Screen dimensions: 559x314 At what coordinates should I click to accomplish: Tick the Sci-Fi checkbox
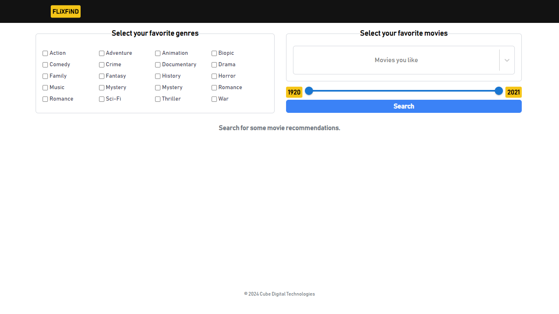(101, 99)
